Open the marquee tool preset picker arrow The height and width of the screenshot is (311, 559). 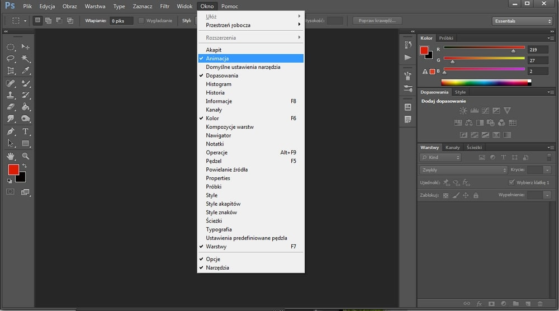25,21
